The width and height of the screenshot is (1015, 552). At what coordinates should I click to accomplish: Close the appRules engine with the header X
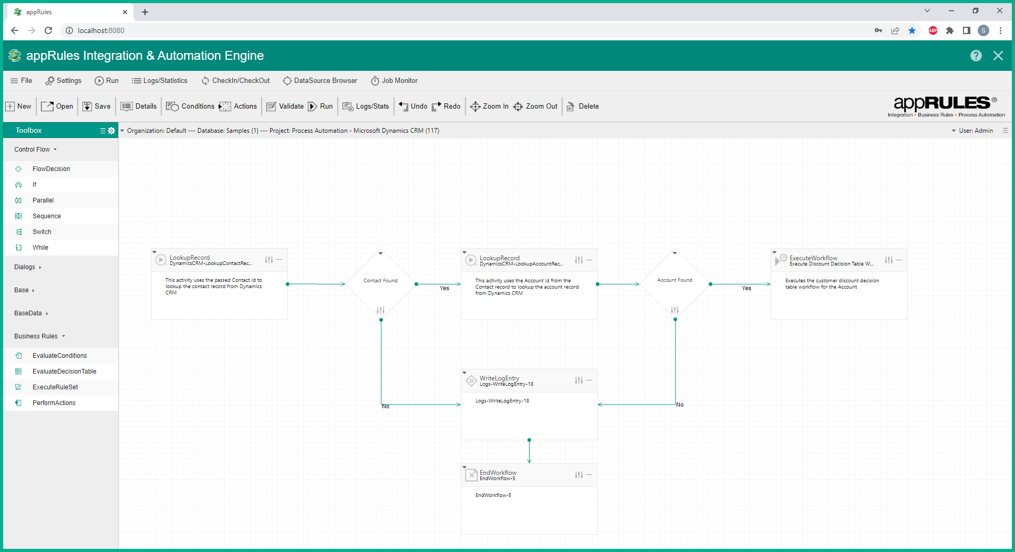coord(998,56)
